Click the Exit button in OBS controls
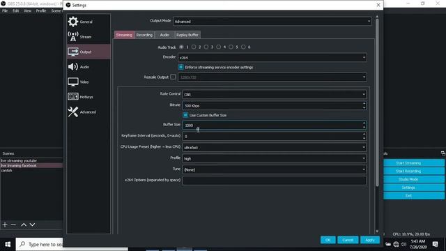 click(x=414, y=196)
